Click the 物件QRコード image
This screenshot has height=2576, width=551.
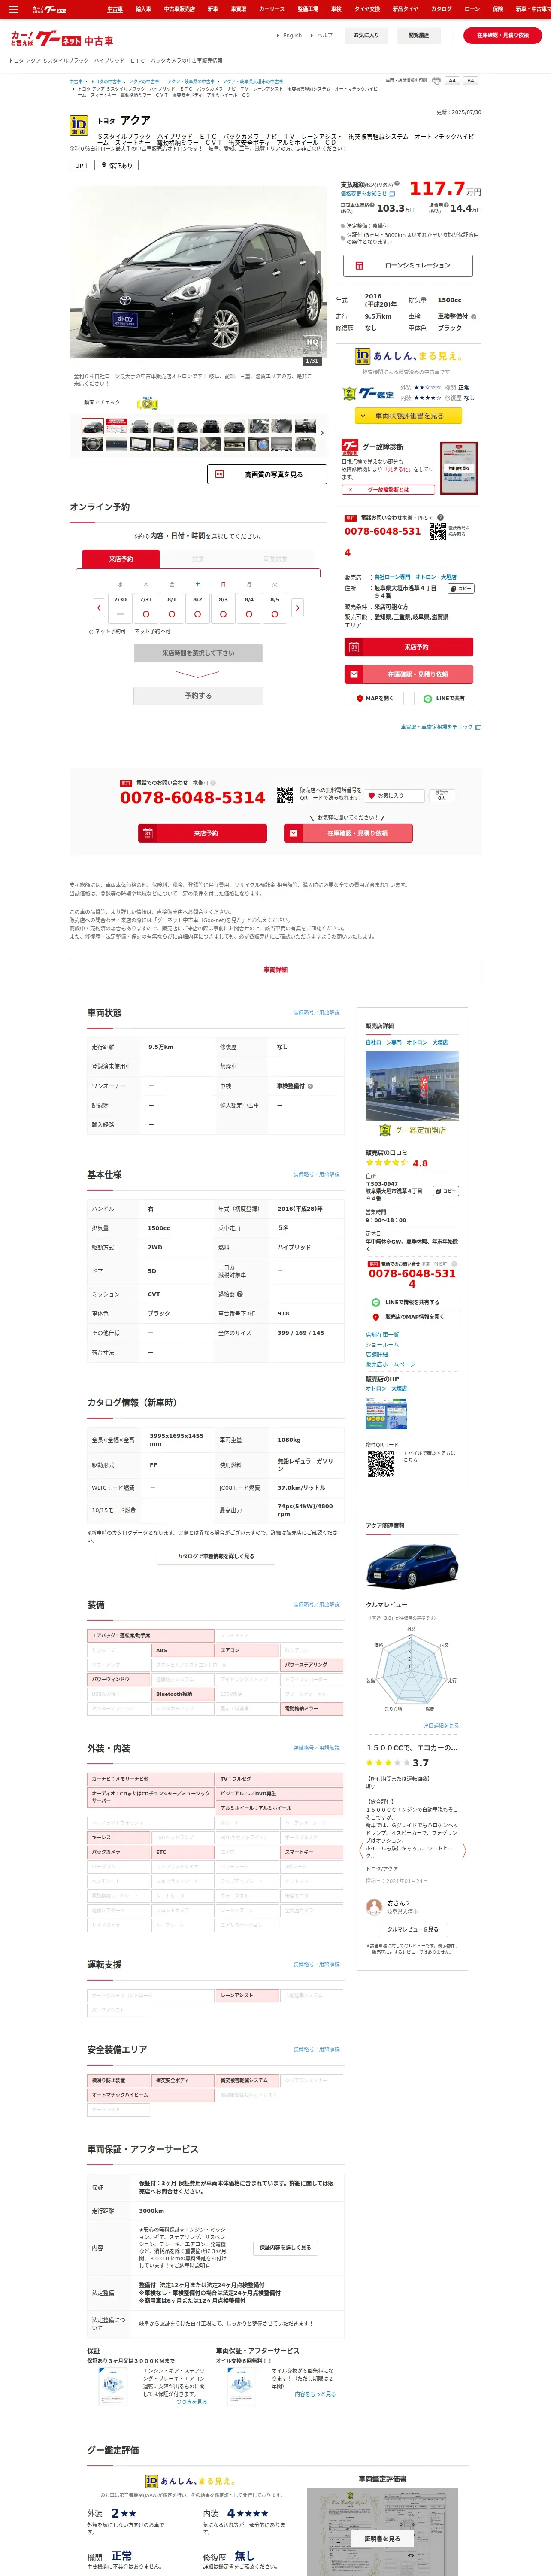coord(380,1464)
